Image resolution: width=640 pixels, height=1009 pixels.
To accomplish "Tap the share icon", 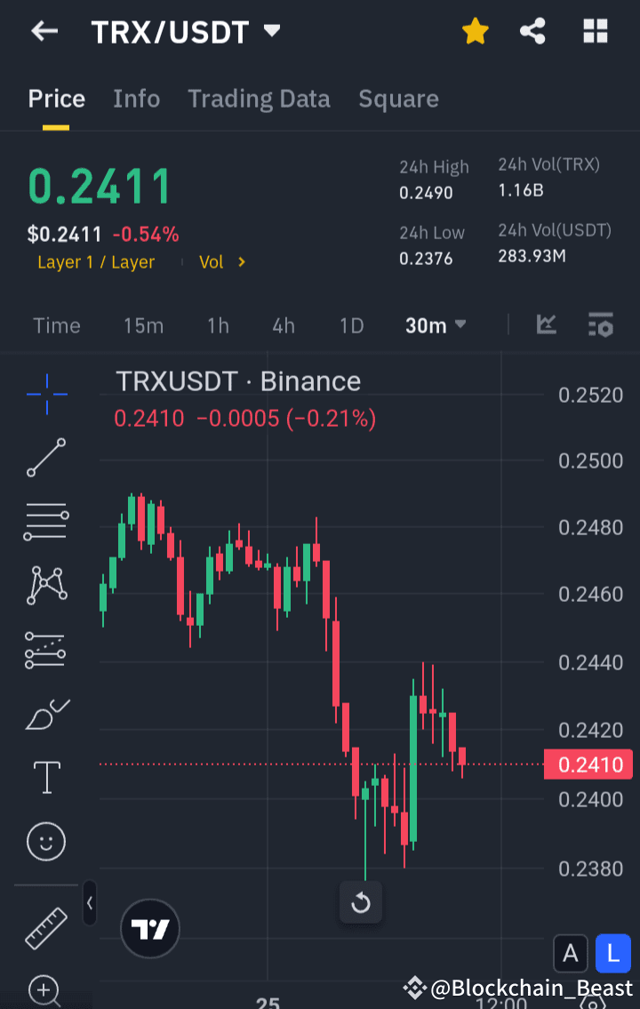I will pyautogui.click(x=532, y=31).
